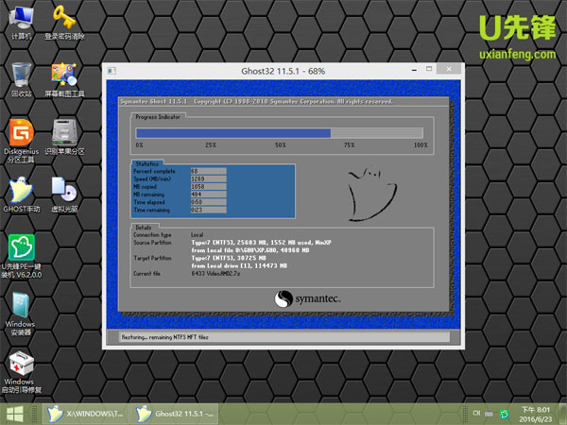Open the 计算机 desktop icon
567x425 pixels.
[x=21, y=19]
